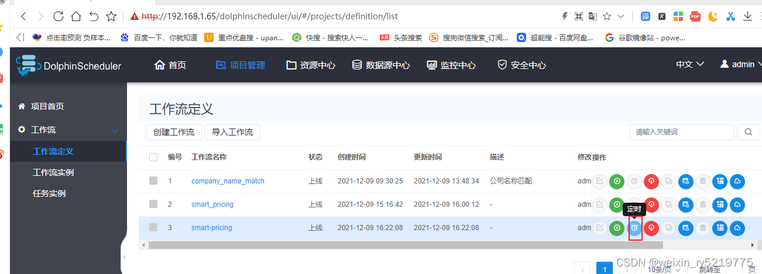This screenshot has width=762, height=274.
Task: Click the horizontal table scrollbar
Action: tap(405, 245)
